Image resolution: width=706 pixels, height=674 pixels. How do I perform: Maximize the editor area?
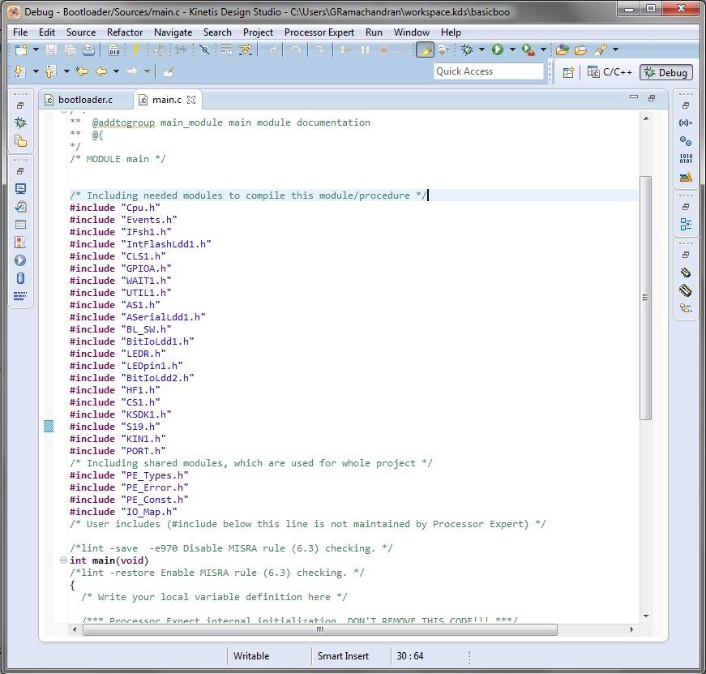pyautogui.click(x=652, y=98)
